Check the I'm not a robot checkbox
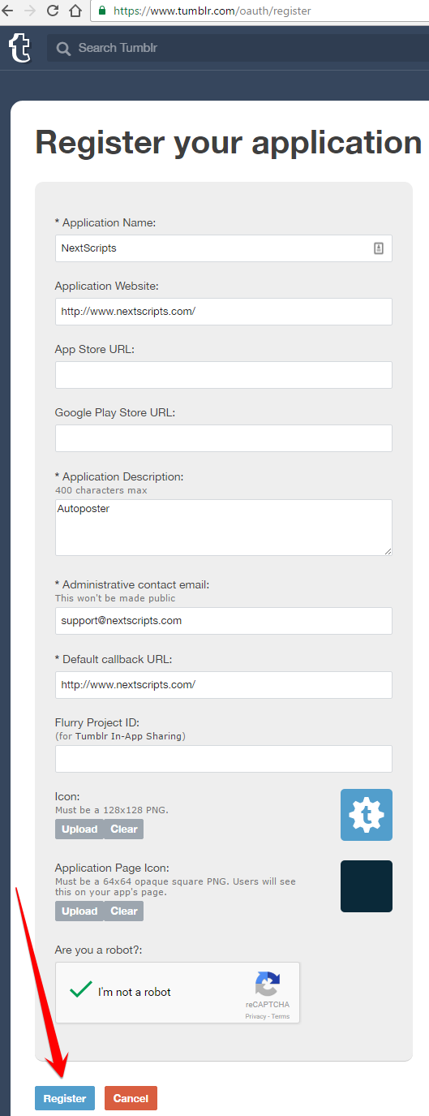The width and height of the screenshot is (429, 1116). coord(80,991)
